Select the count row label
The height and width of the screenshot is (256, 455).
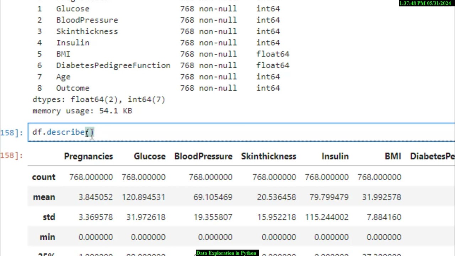(x=44, y=177)
